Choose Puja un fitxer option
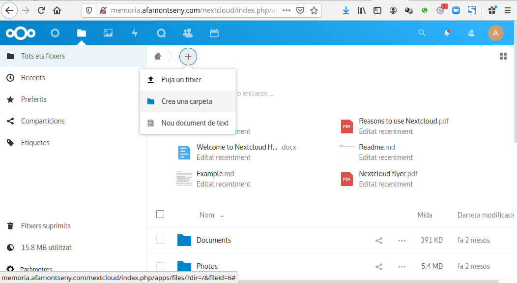The height and width of the screenshot is (283, 517). point(181,80)
